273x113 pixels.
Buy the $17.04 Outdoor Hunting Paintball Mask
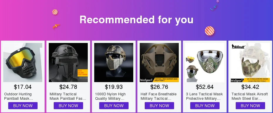[x=23, y=106]
